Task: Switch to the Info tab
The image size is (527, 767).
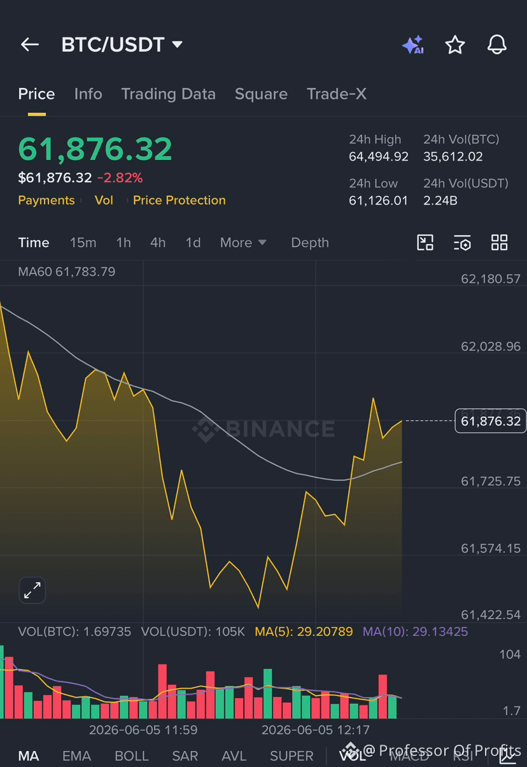Action: 88,94
